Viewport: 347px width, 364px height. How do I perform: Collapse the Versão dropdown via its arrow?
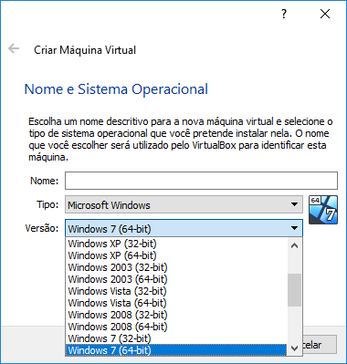(294, 228)
